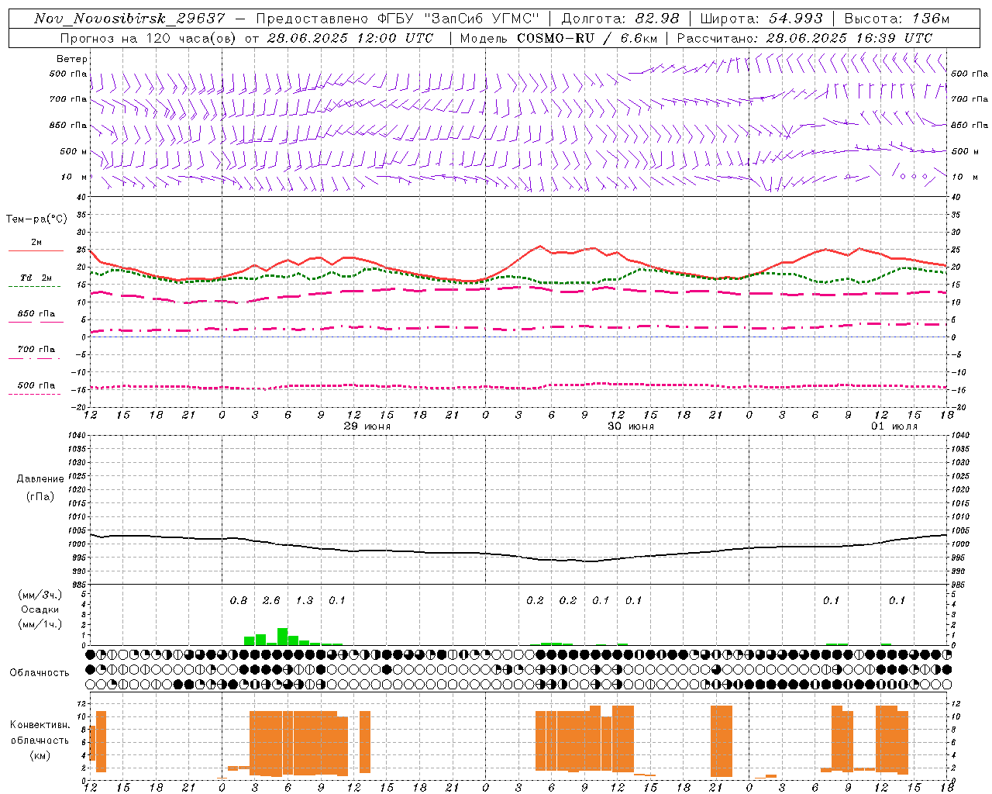Click the Ветер wind panel label
992x794 pixels.
[72, 59]
